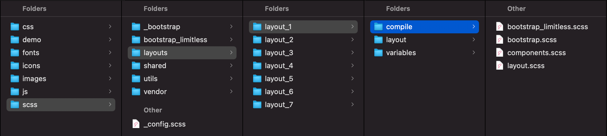This screenshot has height=136, width=607.
Task: Expand the _bootstrap folder chevron
Action: (231, 27)
